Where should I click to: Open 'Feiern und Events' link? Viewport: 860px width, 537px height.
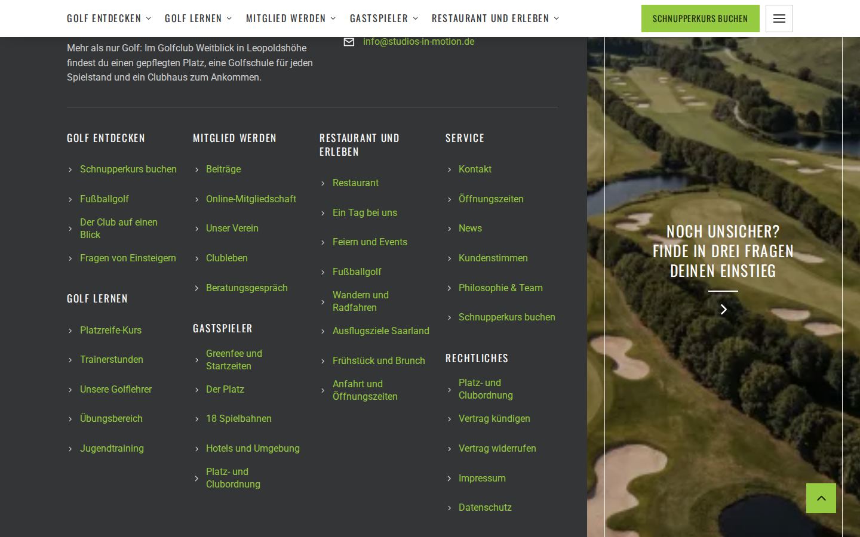point(370,242)
